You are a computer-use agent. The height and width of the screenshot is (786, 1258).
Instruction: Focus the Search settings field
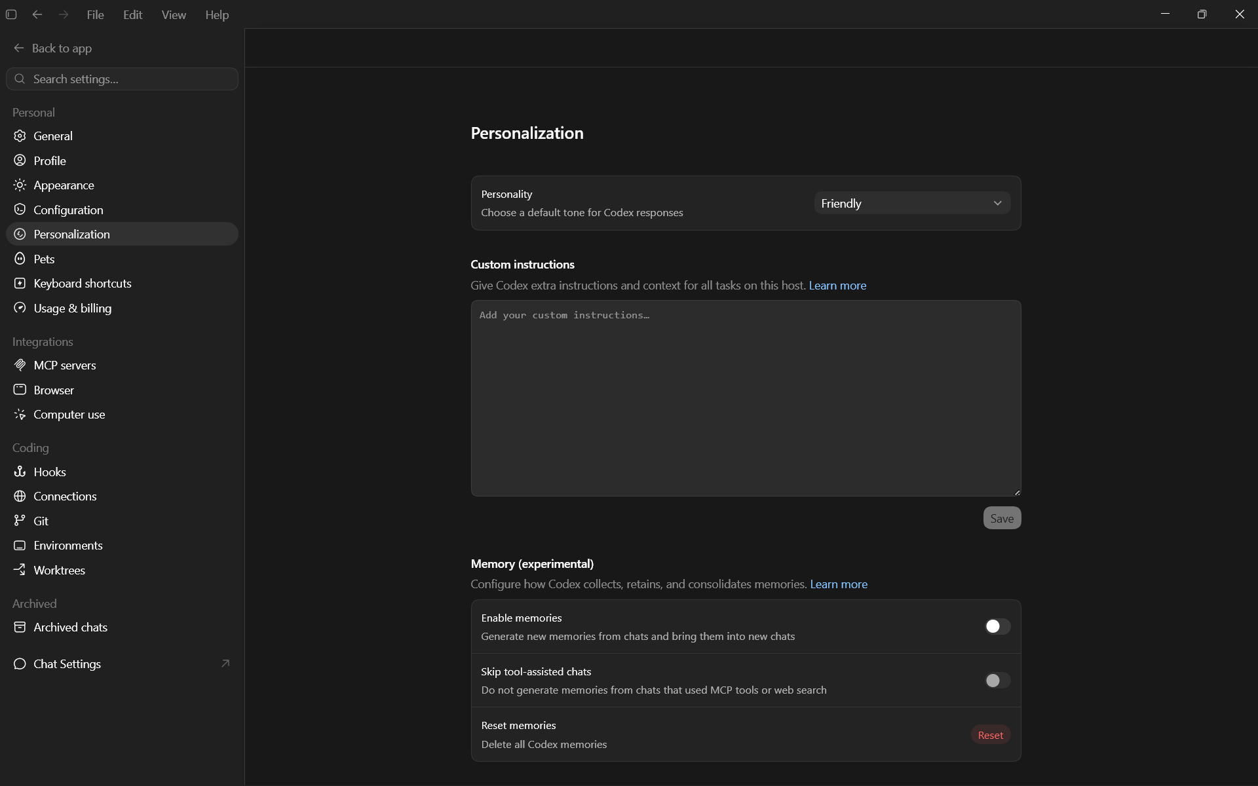pyautogui.click(x=122, y=79)
